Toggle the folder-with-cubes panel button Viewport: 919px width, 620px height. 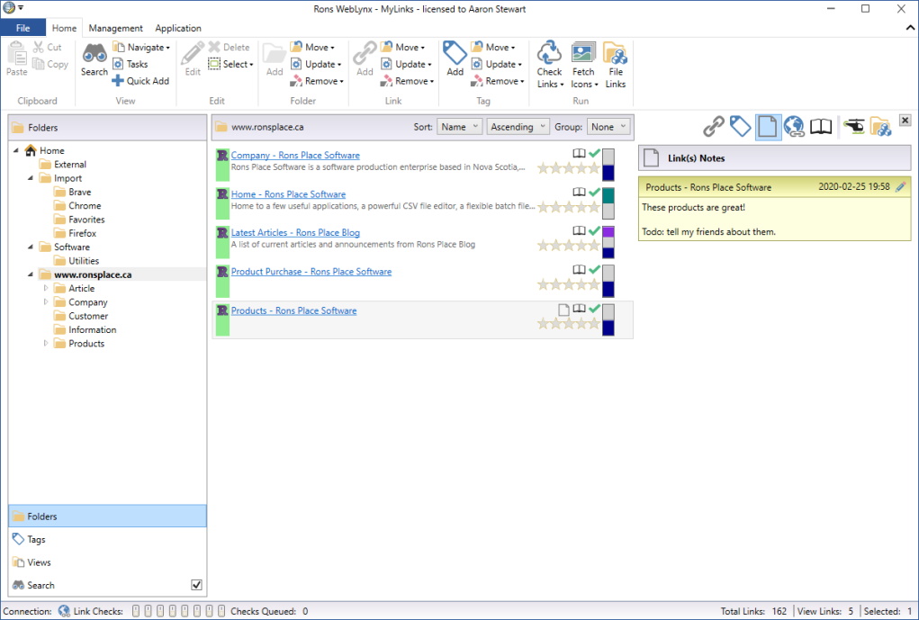880,127
